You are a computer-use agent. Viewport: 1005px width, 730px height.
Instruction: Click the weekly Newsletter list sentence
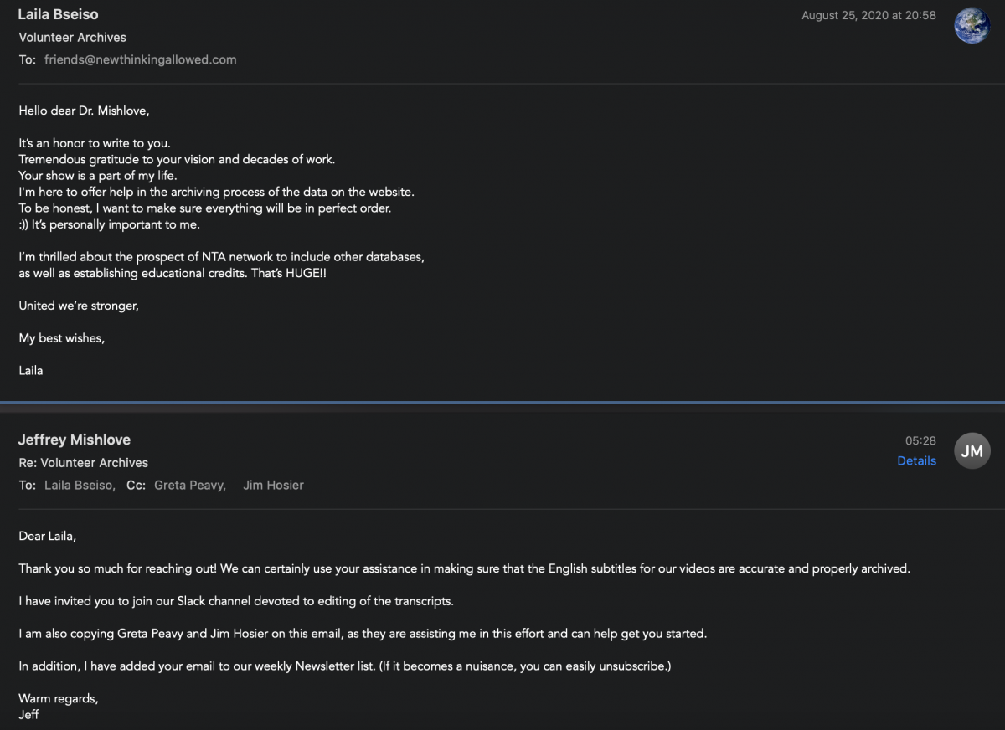pyautogui.click(x=344, y=666)
